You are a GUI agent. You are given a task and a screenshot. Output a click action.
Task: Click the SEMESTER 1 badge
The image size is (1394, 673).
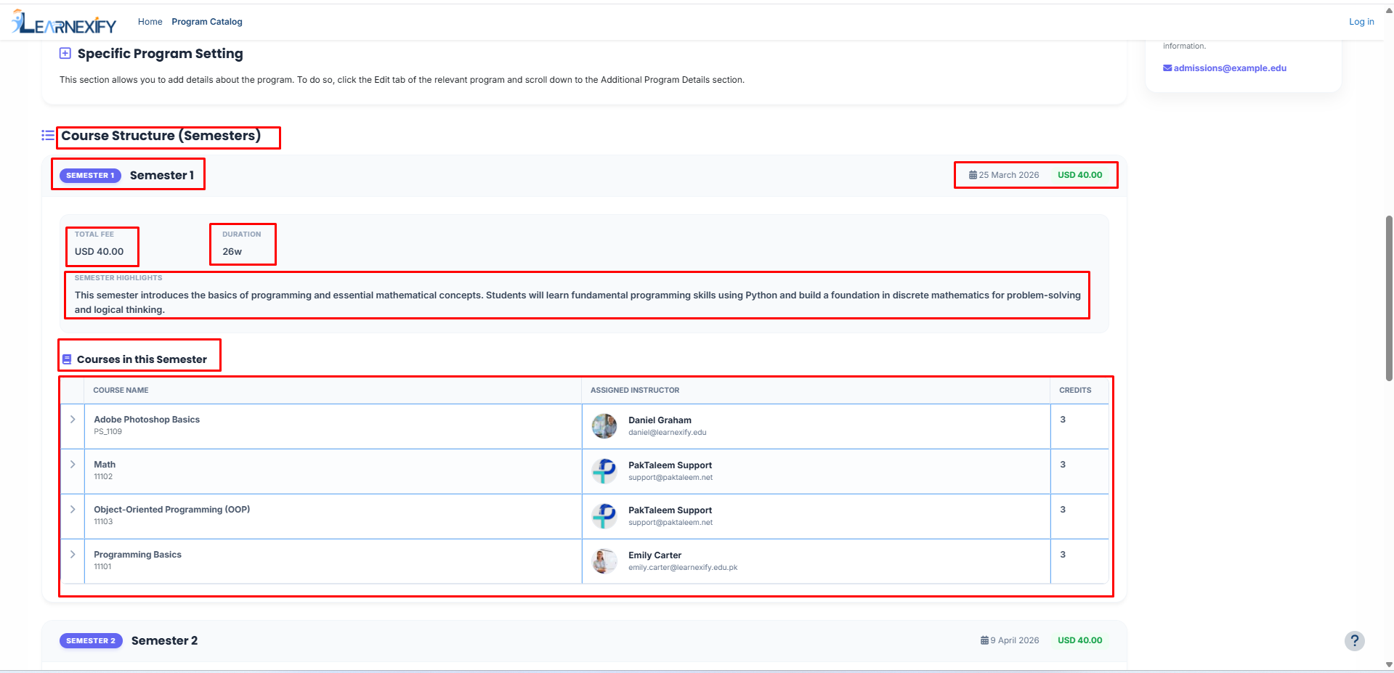90,176
